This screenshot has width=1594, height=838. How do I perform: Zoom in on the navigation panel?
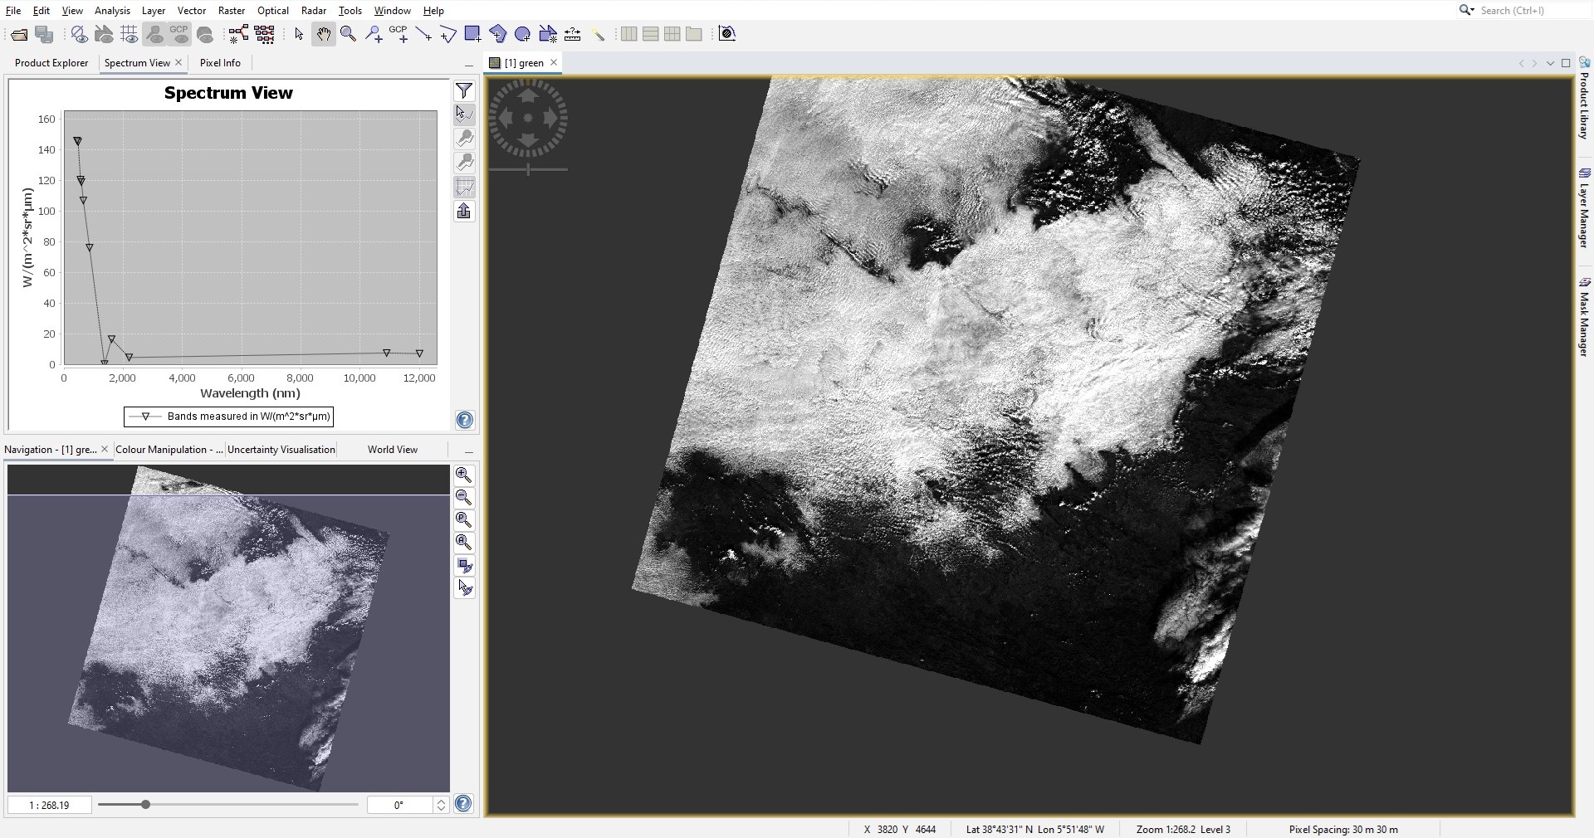coord(464,475)
